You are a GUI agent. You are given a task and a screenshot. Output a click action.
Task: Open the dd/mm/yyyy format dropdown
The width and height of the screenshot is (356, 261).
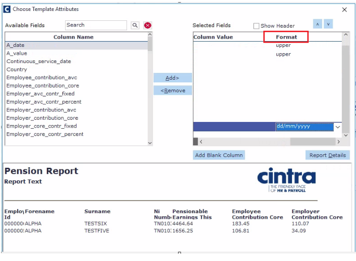click(x=338, y=127)
